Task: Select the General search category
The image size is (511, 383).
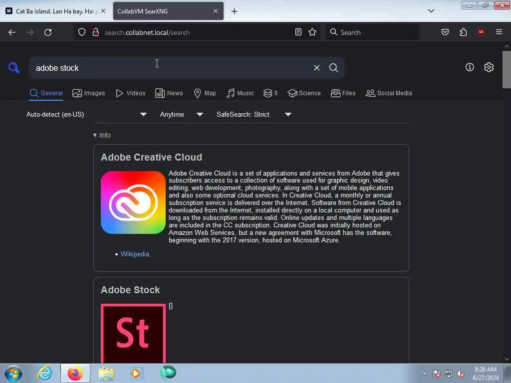Action: (x=46, y=93)
